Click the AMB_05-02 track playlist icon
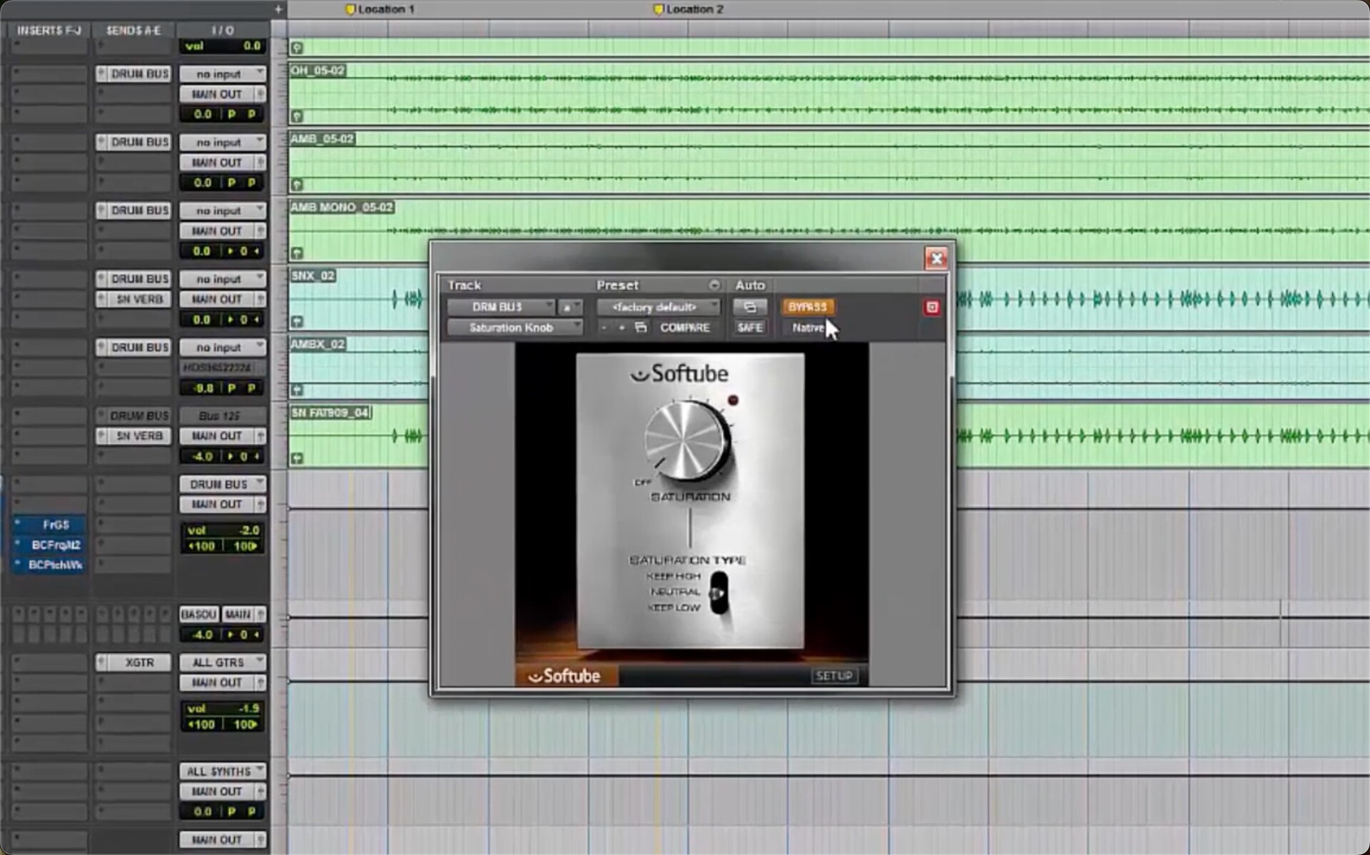 click(298, 184)
